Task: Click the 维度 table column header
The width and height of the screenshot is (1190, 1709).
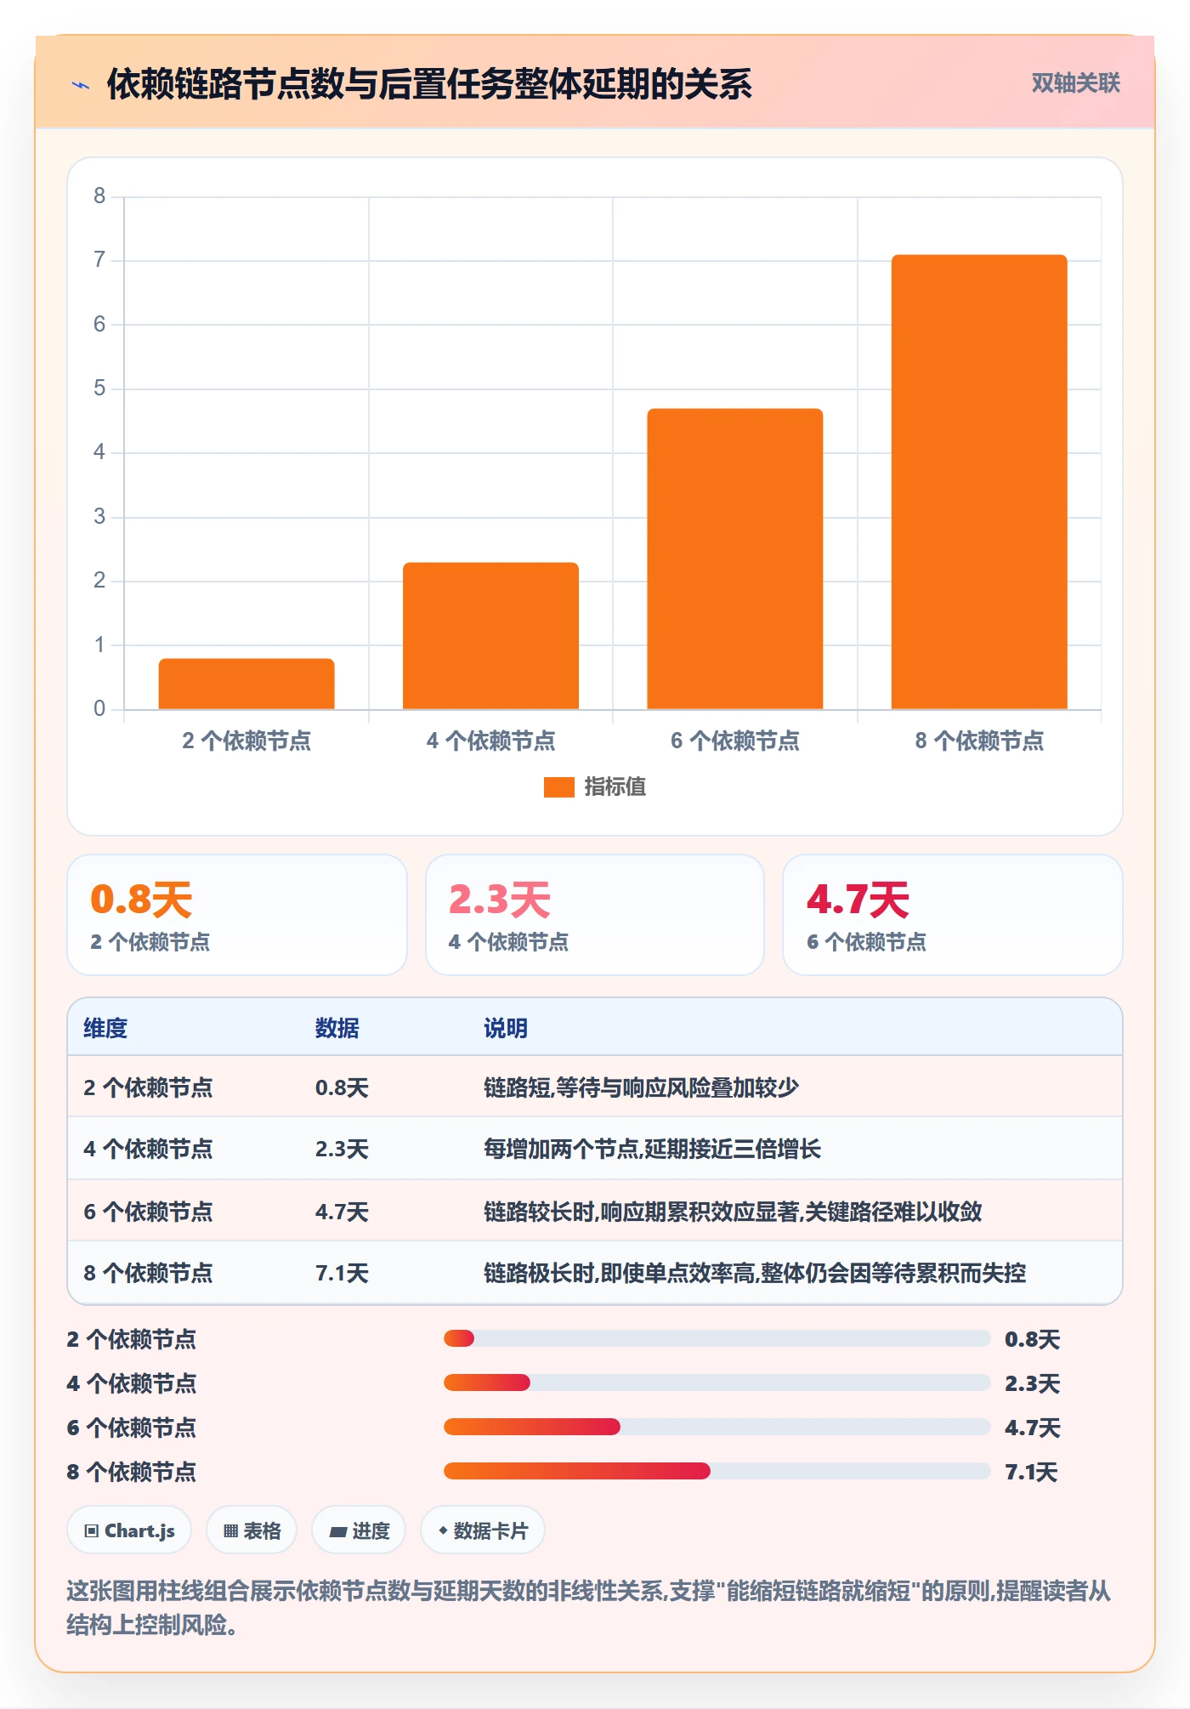Action: click(105, 1028)
